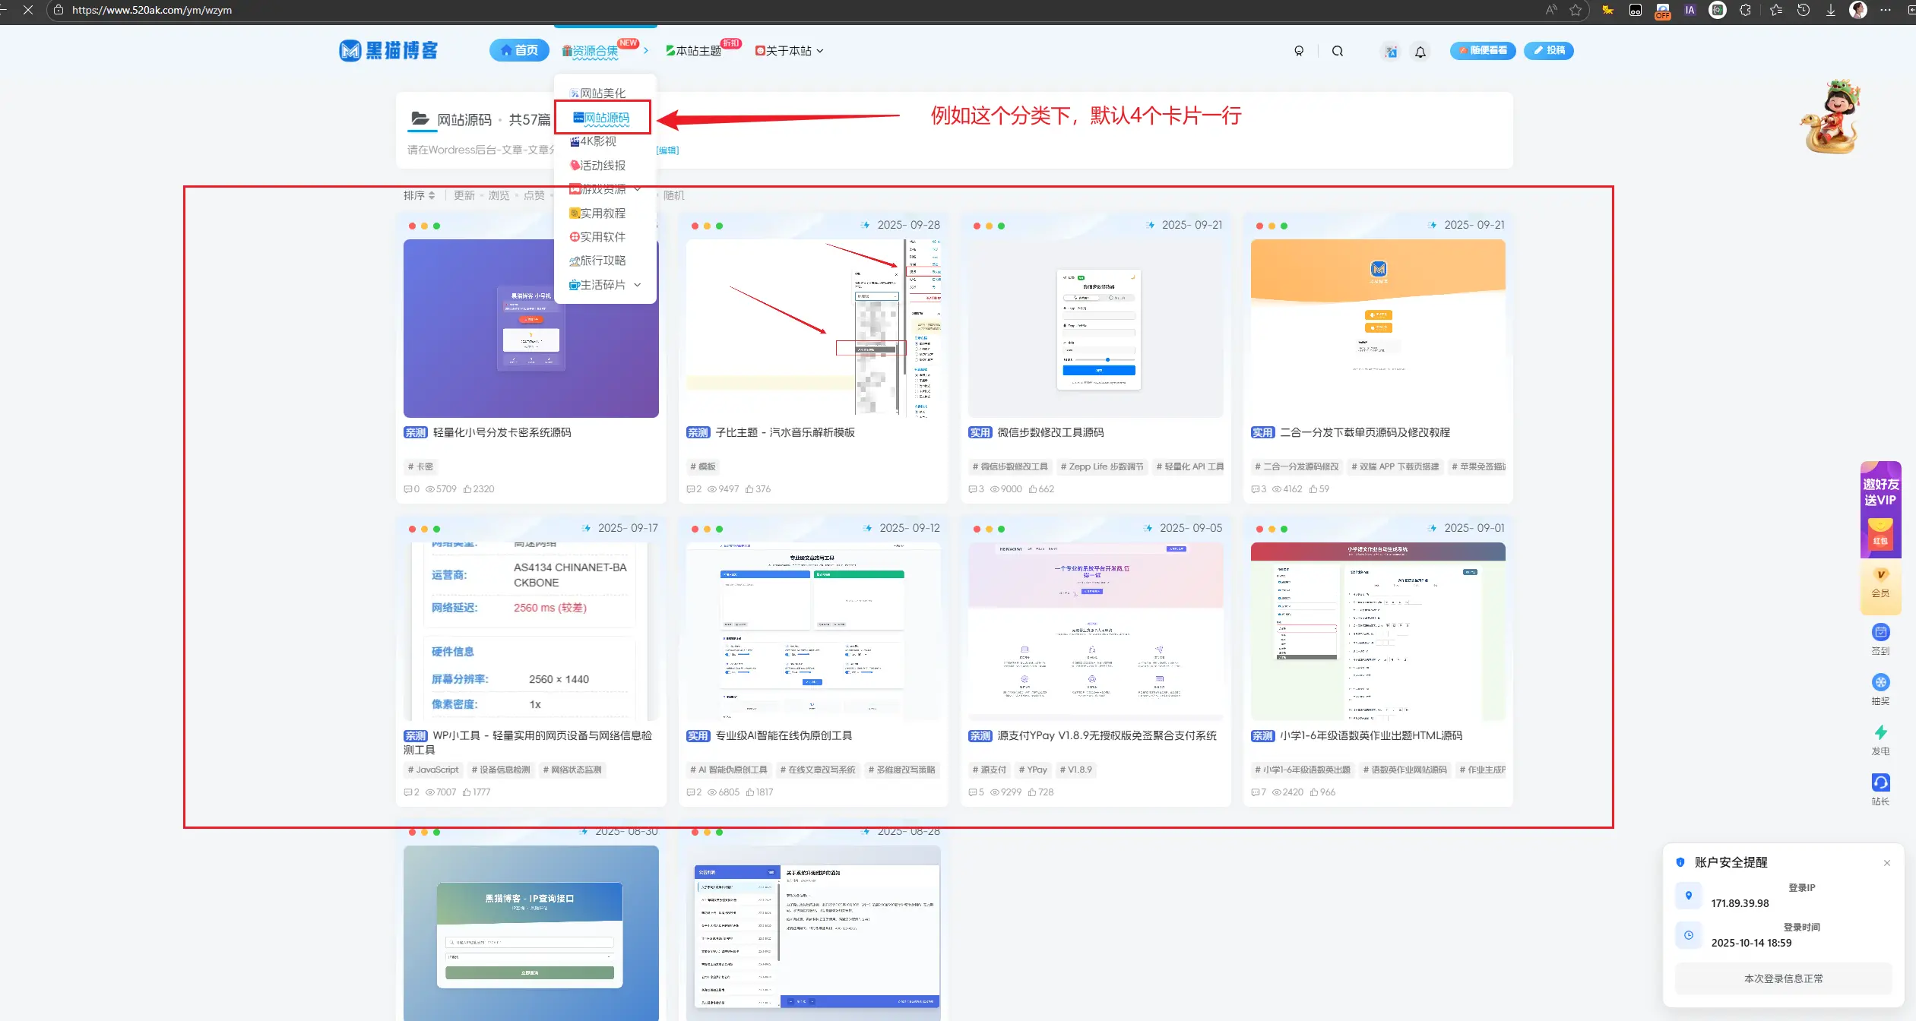
Task: Click the extension icon with OFF badge
Action: pos(1662,10)
